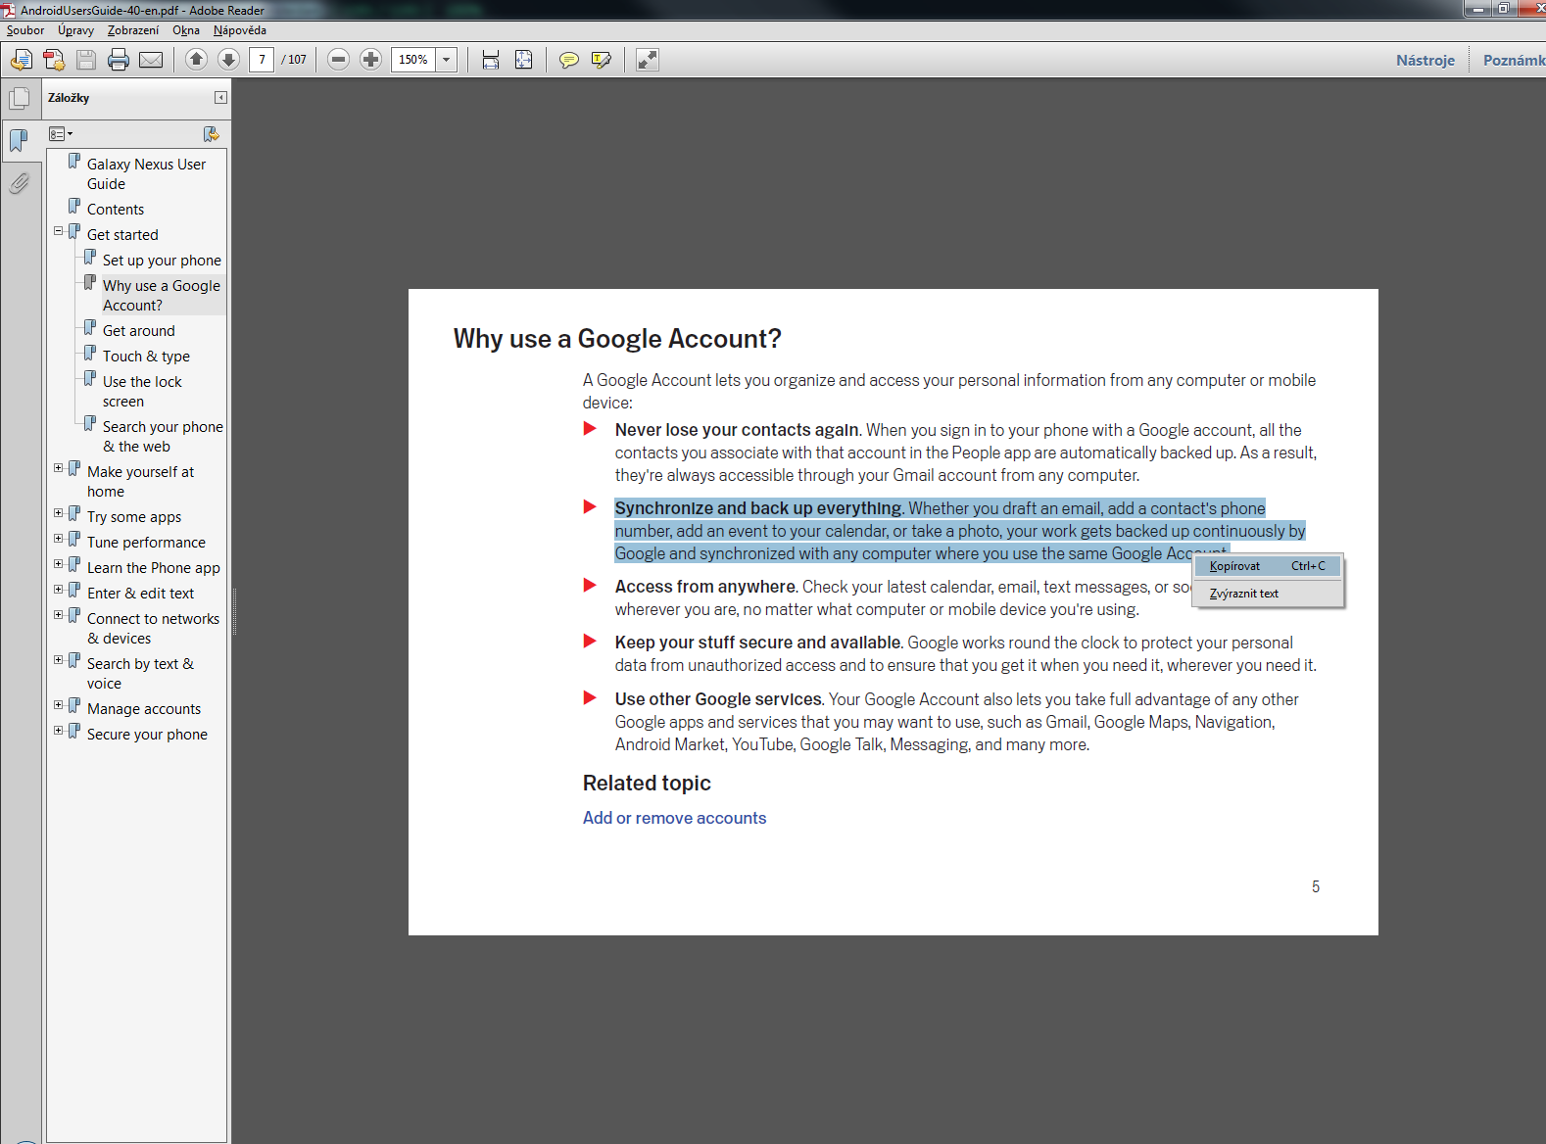This screenshot has height=1144, width=1546.
Task: Open the Nápověda menu
Action: [240, 30]
